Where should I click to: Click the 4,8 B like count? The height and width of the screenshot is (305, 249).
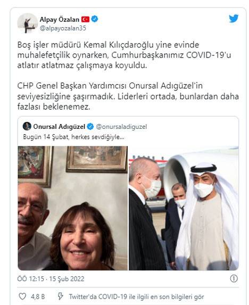click(38, 296)
